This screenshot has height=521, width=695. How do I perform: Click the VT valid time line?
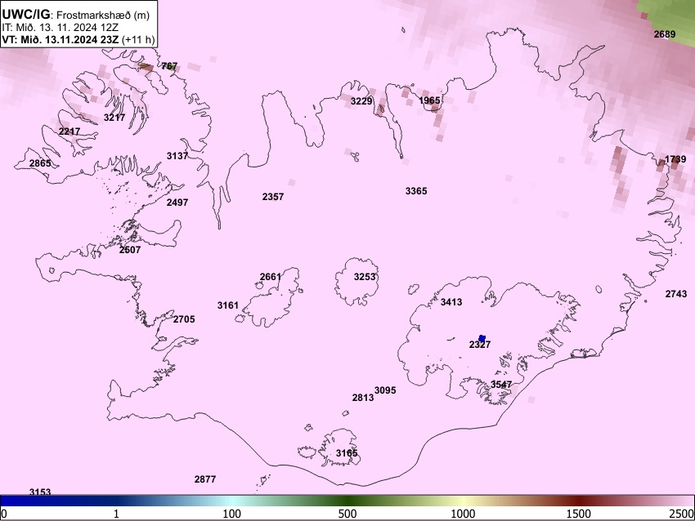pyautogui.click(x=78, y=39)
